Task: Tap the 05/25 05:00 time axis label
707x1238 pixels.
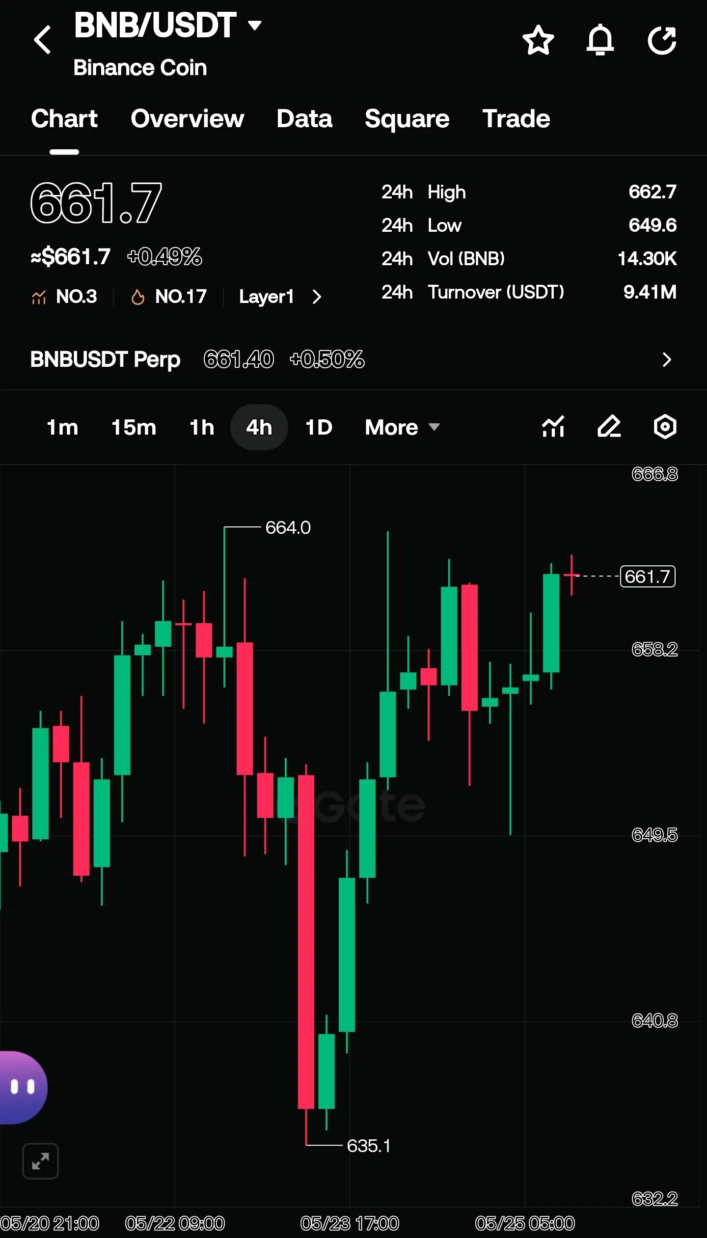Action: point(525,1223)
